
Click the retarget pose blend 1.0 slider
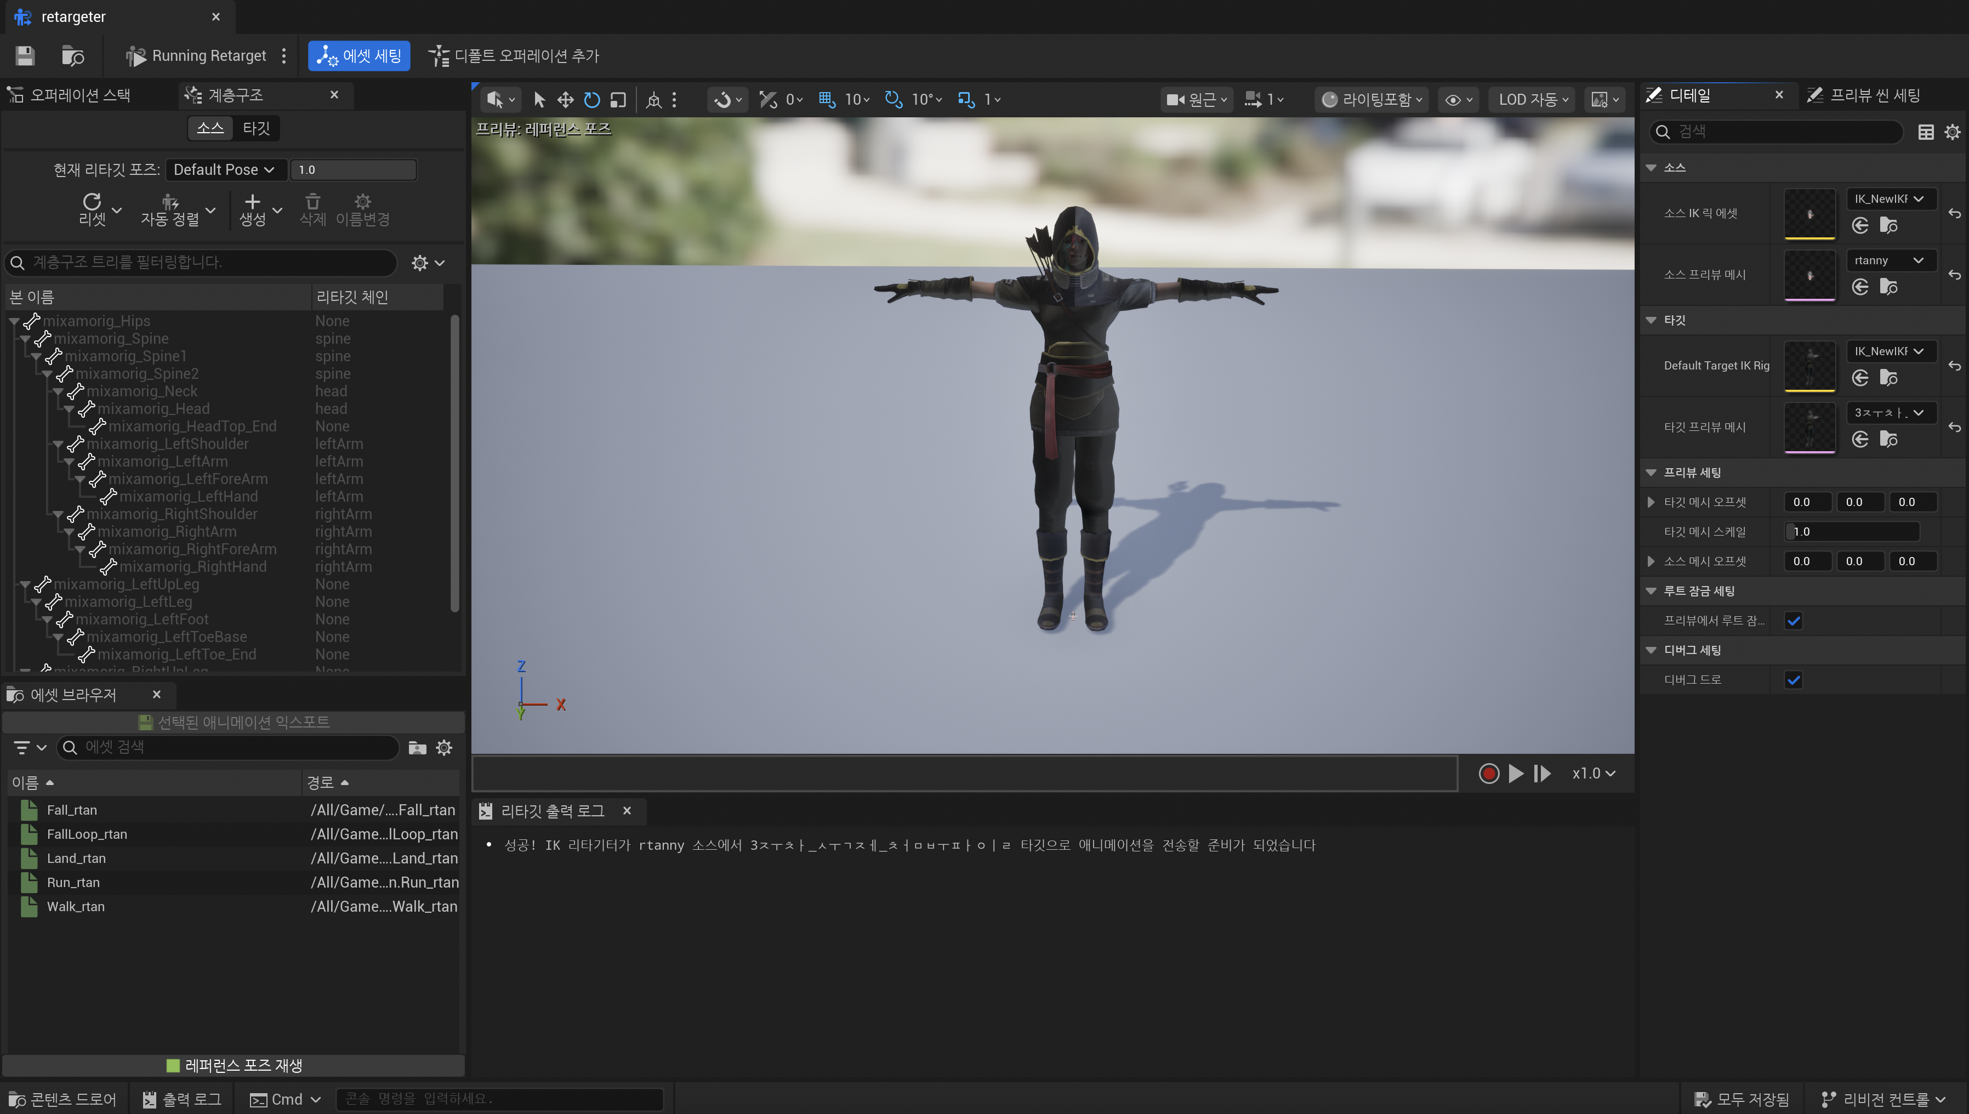[x=354, y=169]
